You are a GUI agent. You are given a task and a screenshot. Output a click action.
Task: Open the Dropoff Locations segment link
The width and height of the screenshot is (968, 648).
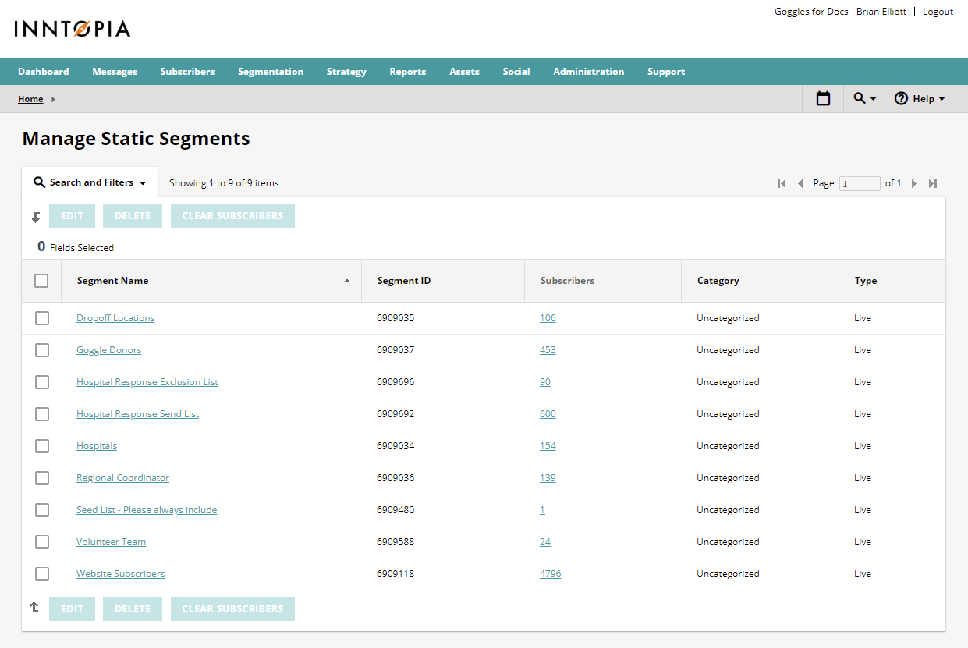pyautogui.click(x=115, y=318)
